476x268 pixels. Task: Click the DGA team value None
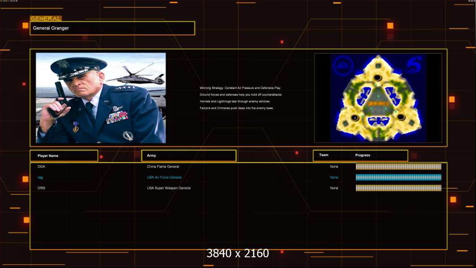pos(334,167)
